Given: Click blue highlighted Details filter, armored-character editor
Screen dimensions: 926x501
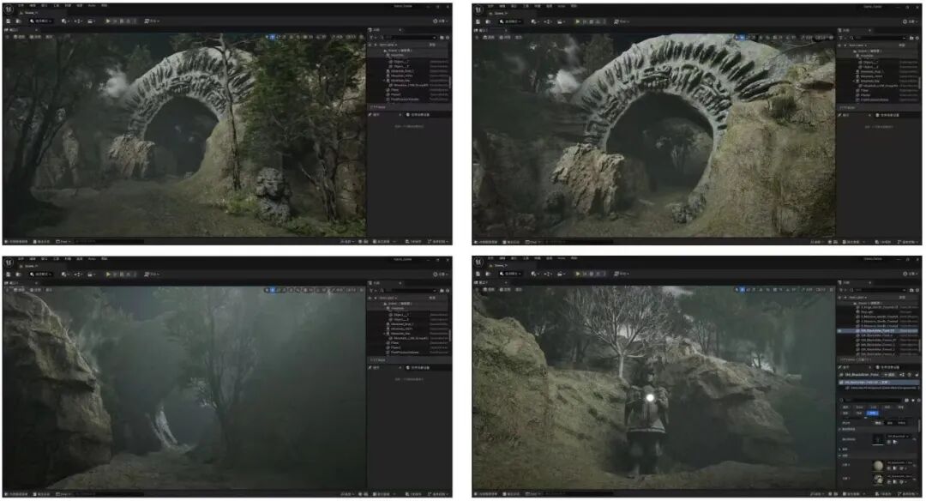Looking at the screenshot, I should (x=872, y=413).
